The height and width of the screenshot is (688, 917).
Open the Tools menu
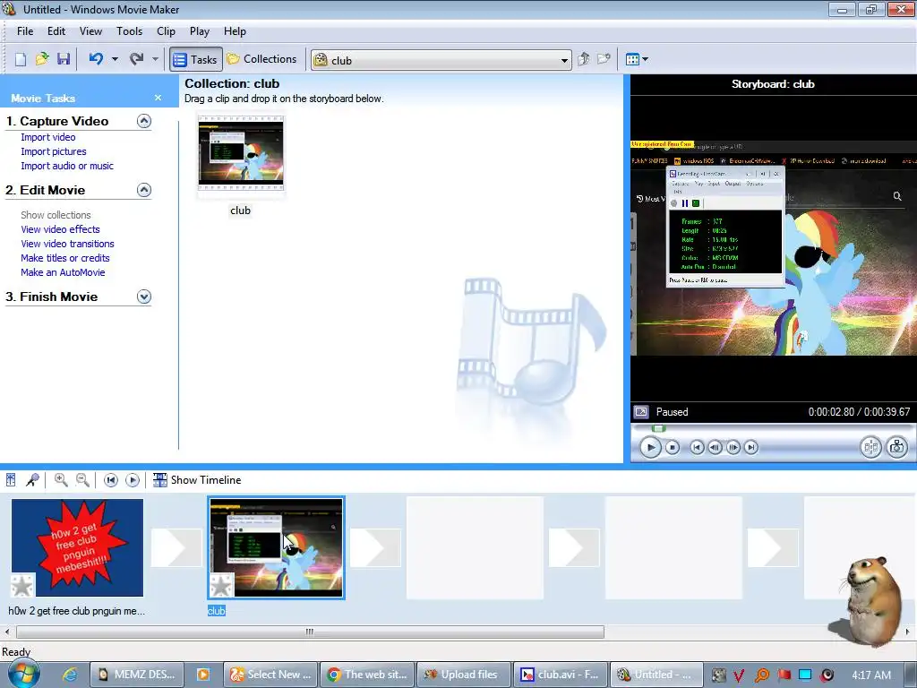point(129,31)
